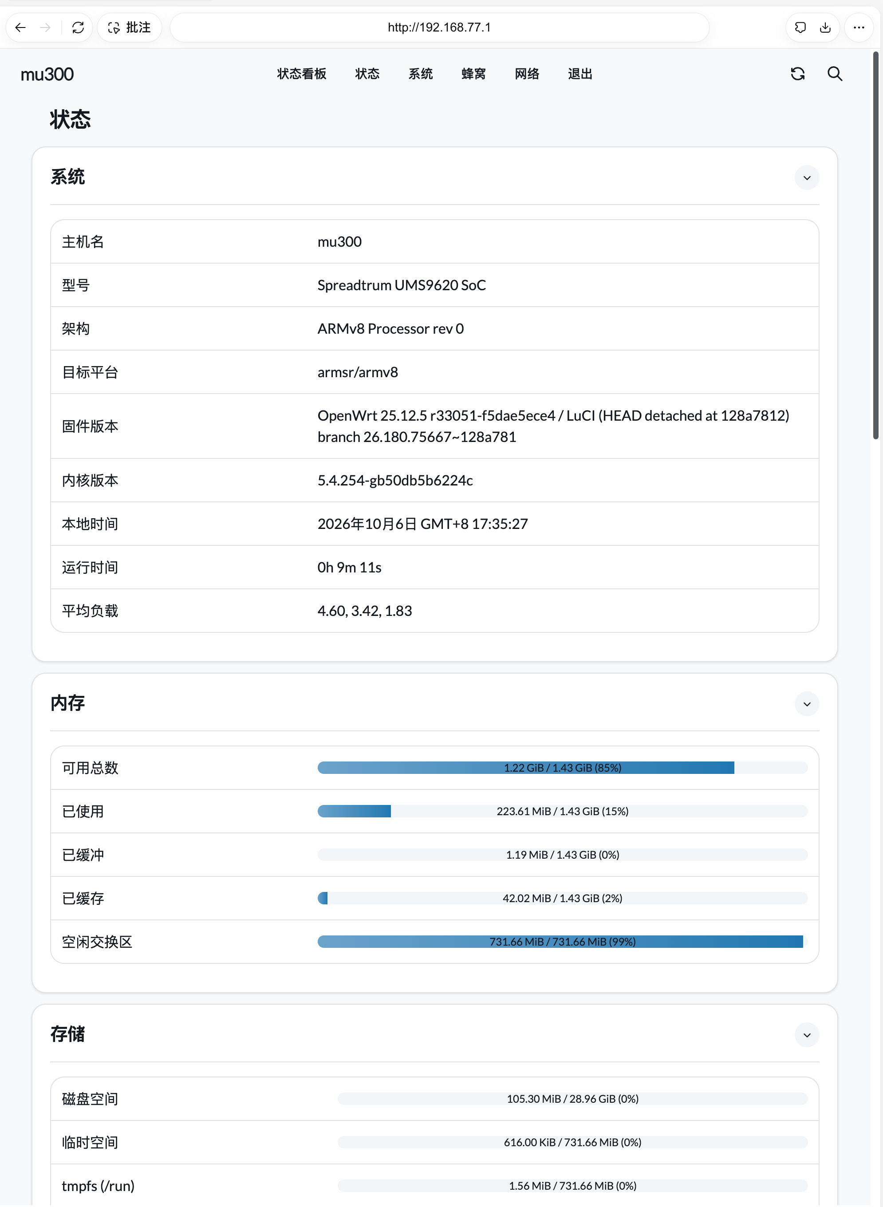The image size is (883, 1207).
Task: Click the 状态 page heading
Action: (x=70, y=119)
